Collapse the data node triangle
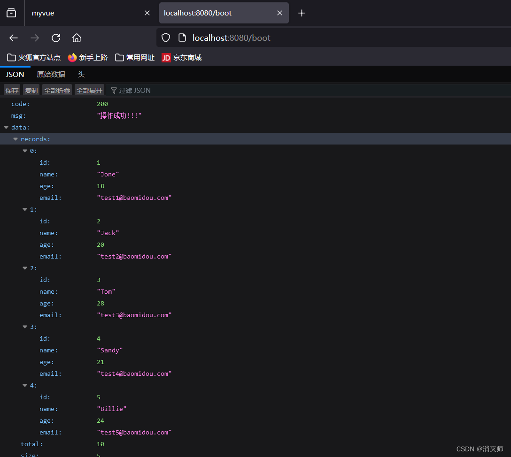The width and height of the screenshot is (511, 457). 6,127
